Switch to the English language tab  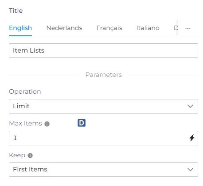(x=20, y=28)
